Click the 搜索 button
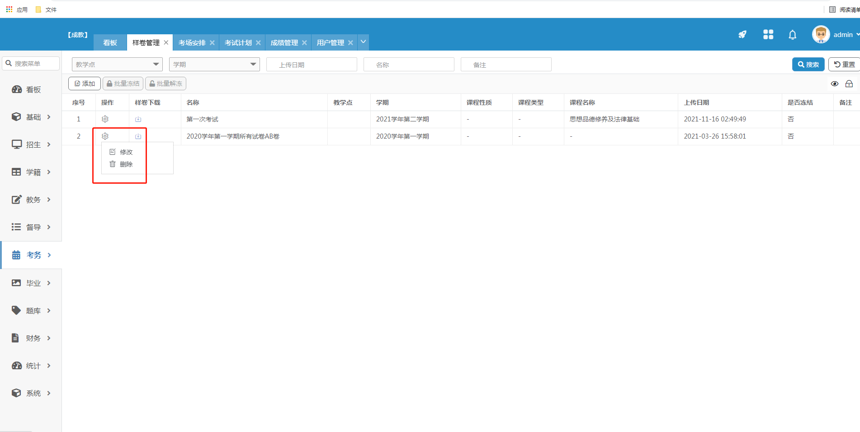This screenshot has height=432, width=860. [808, 65]
